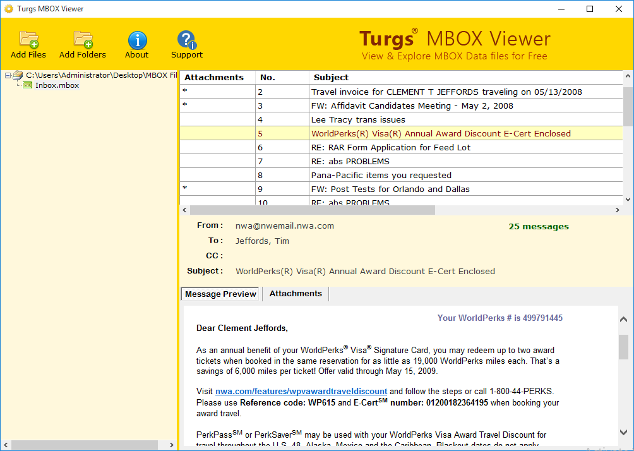Switch to the Attachments tab
The width and height of the screenshot is (634, 451).
pos(296,294)
